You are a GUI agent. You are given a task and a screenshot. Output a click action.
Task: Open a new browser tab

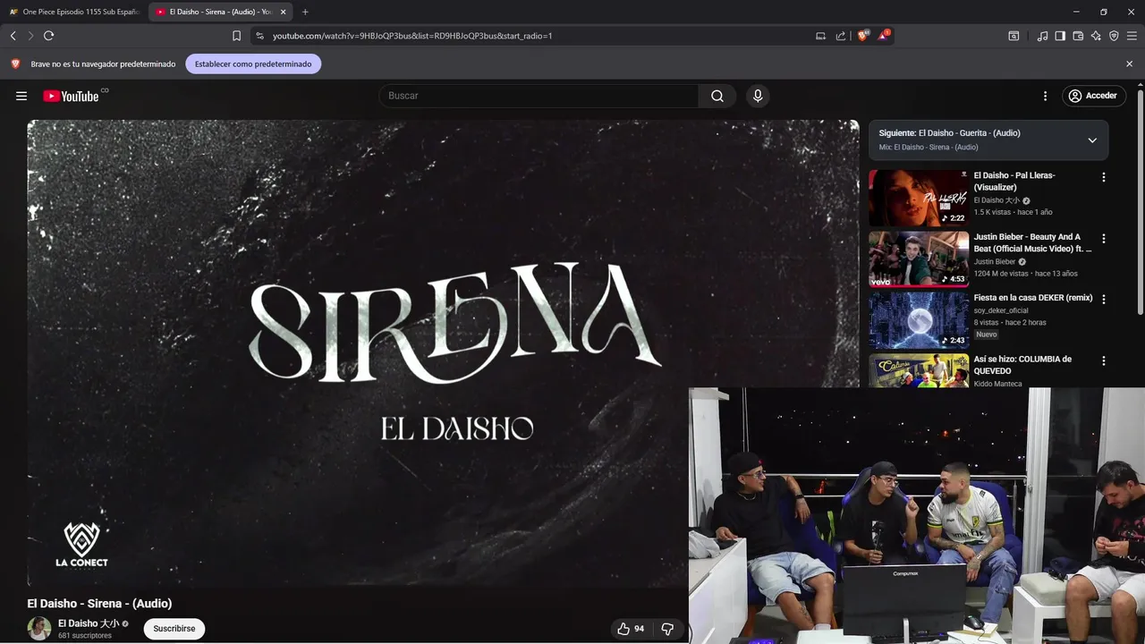(305, 12)
